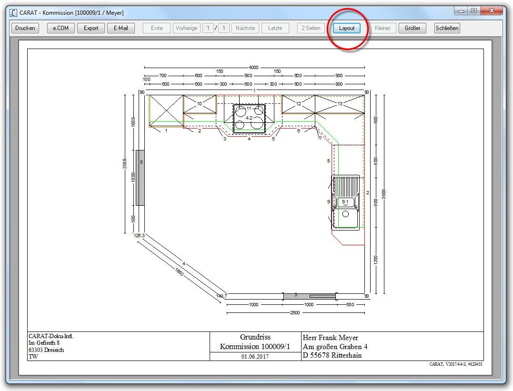Send the plan via E-Mail button
Image resolution: width=513 pixels, height=391 pixels.
pyautogui.click(x=121, y=28)
